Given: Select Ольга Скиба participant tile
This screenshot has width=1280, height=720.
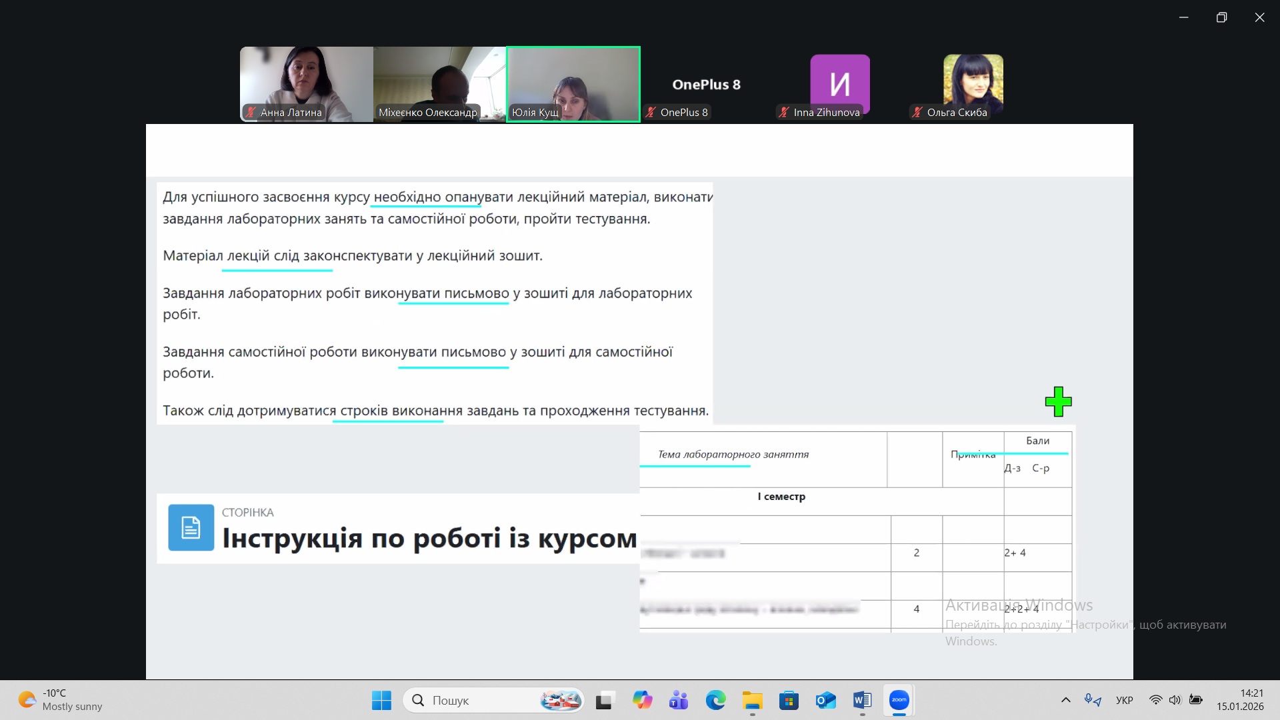Looking at the screenshot, I should tap(973, 84).
